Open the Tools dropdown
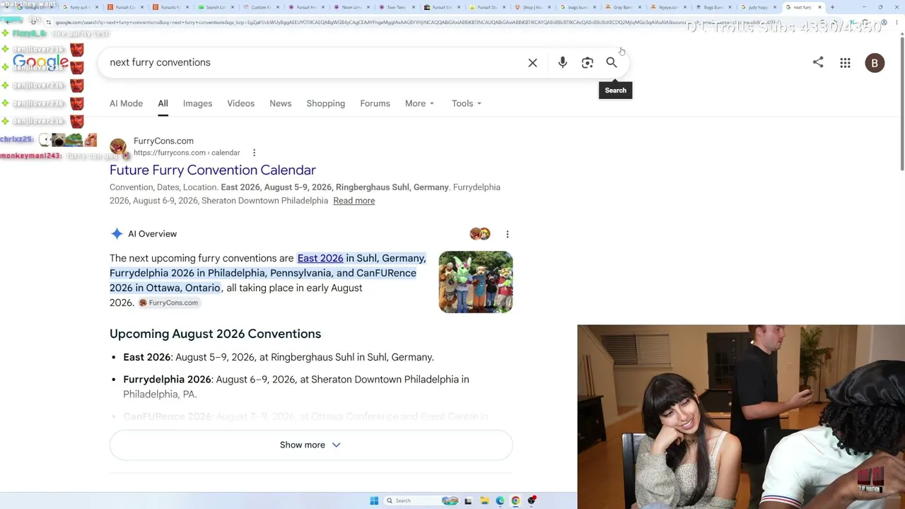 [466, 103]
